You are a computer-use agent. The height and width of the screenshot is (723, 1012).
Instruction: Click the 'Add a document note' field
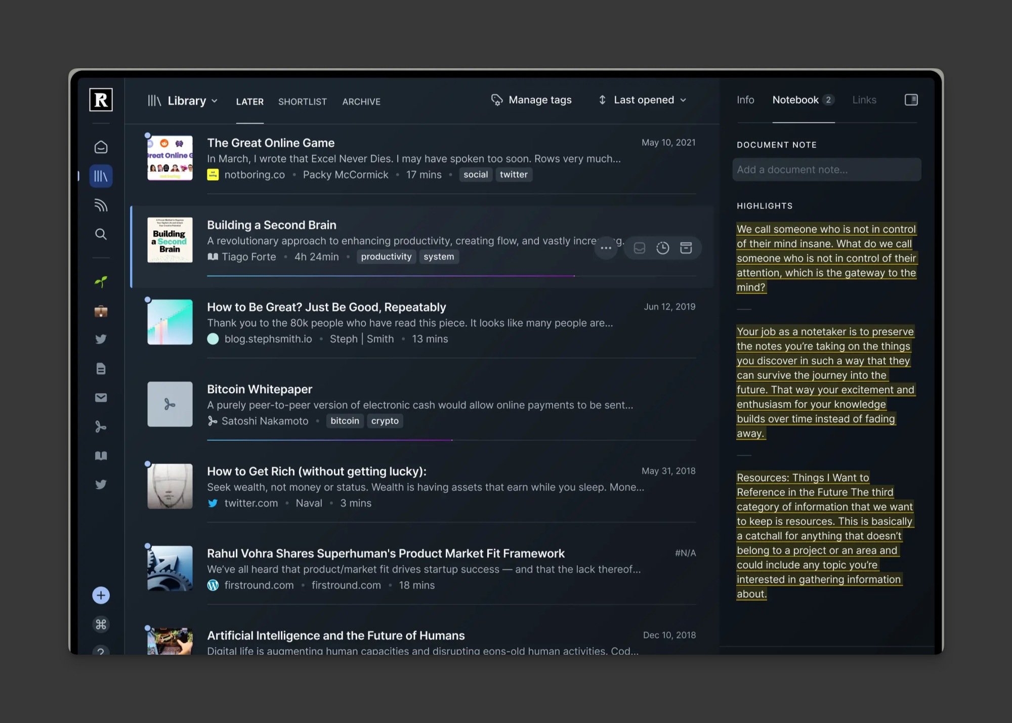826,169
